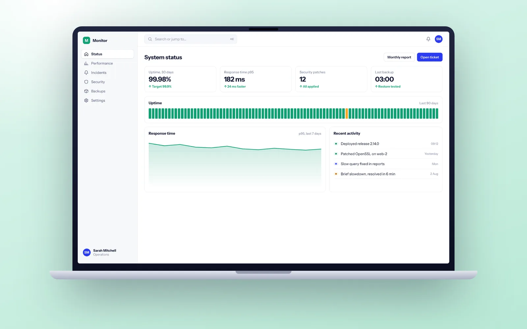Click the Settings label in sidebar
527x329 pixels.
pyautogui.click(x=98, y=100)
